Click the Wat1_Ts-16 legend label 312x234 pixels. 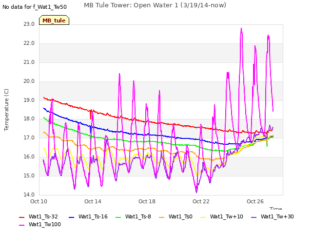tap(93, 216)
